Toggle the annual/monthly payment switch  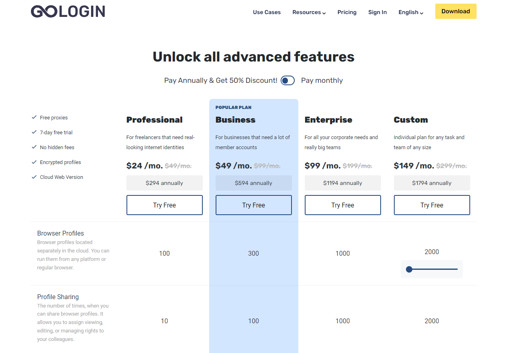click(x=287, y=80)
